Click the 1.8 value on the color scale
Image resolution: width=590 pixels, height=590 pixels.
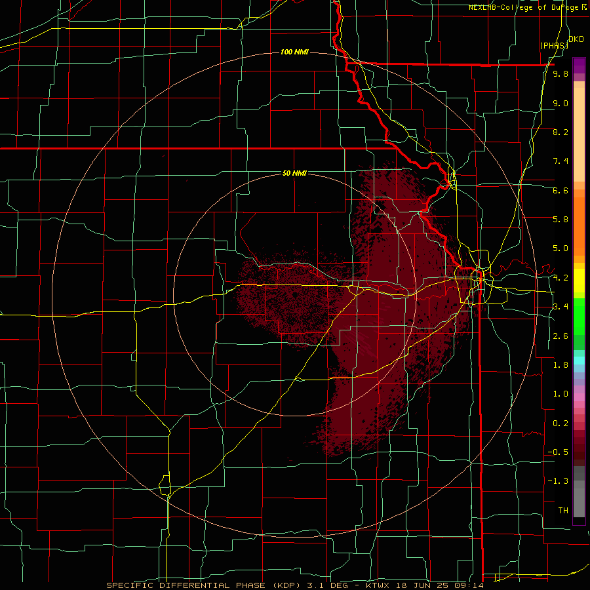coord(560,365)
